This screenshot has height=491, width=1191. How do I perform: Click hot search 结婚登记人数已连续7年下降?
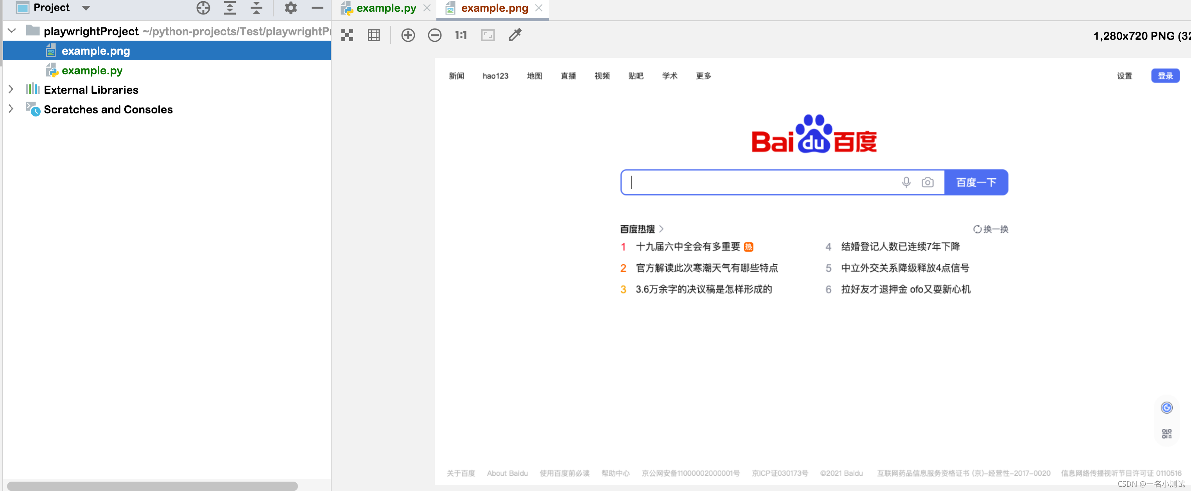[x=900, y=246]
